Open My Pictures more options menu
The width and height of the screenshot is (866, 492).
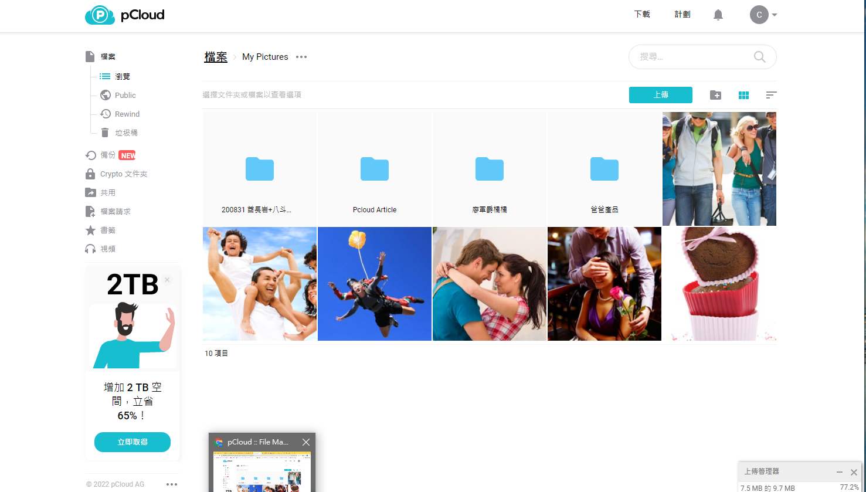[x=301, y=57]
